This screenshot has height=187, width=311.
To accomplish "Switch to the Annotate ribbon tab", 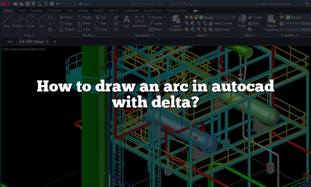I will [36, 10].
